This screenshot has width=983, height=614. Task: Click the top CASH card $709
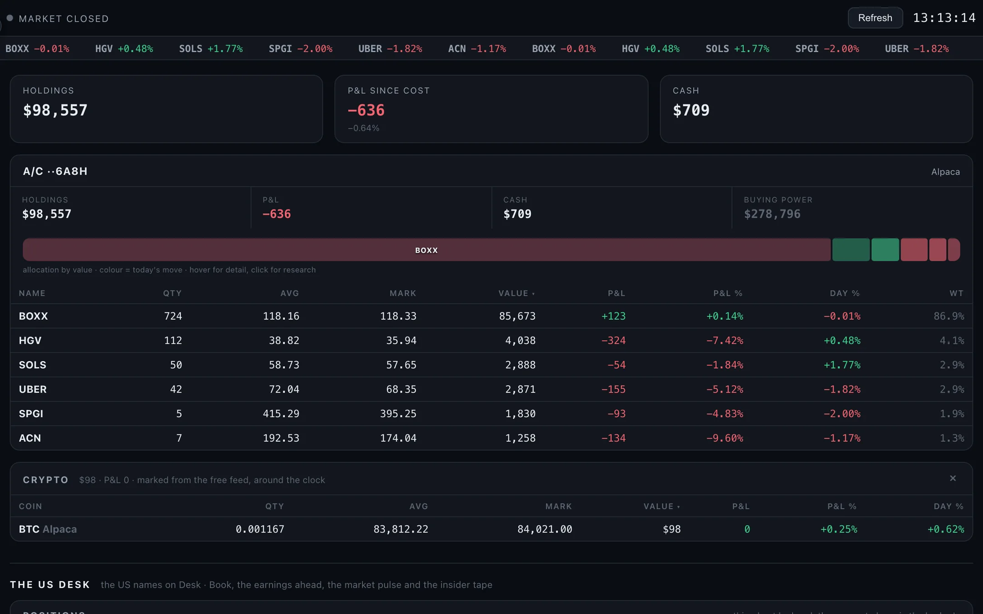click(x=816, y=109)
